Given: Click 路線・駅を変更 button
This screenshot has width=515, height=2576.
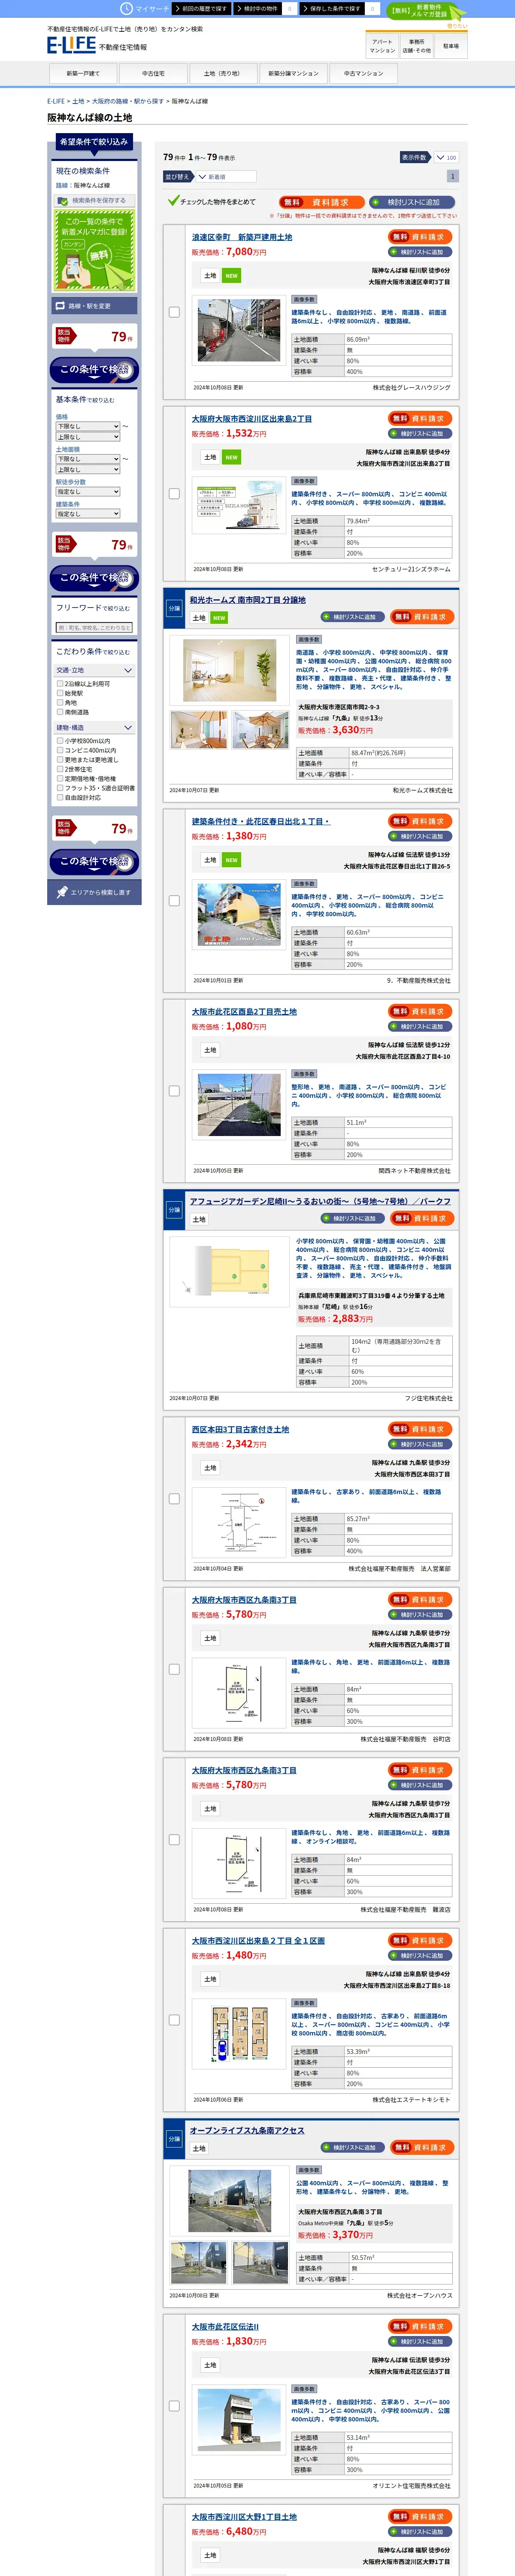Looking at the screenshot, I should 94,306.
